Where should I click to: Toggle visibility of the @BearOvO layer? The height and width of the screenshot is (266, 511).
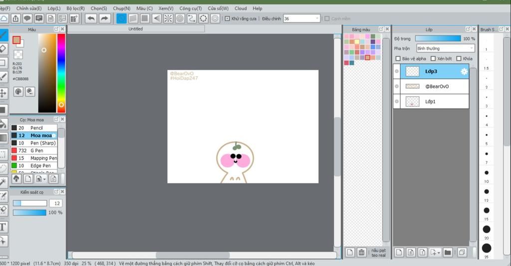[x=397, y=86]
